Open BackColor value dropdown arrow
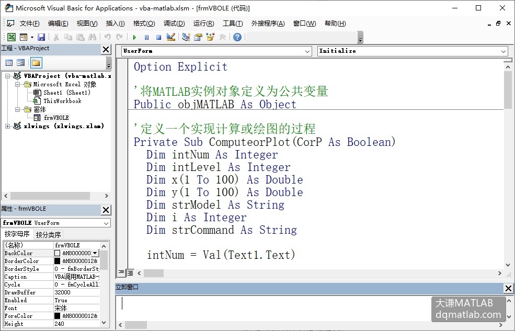The width and height of the screenshot is (515, 331). (x=95, y=253)
